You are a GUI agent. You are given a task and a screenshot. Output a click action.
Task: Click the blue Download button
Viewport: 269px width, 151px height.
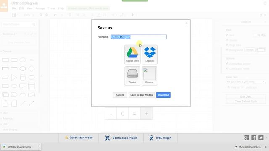[x=164, y=95]
